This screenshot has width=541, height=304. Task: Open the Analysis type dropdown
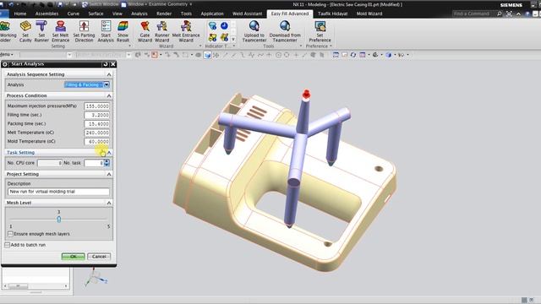(107, 84)
